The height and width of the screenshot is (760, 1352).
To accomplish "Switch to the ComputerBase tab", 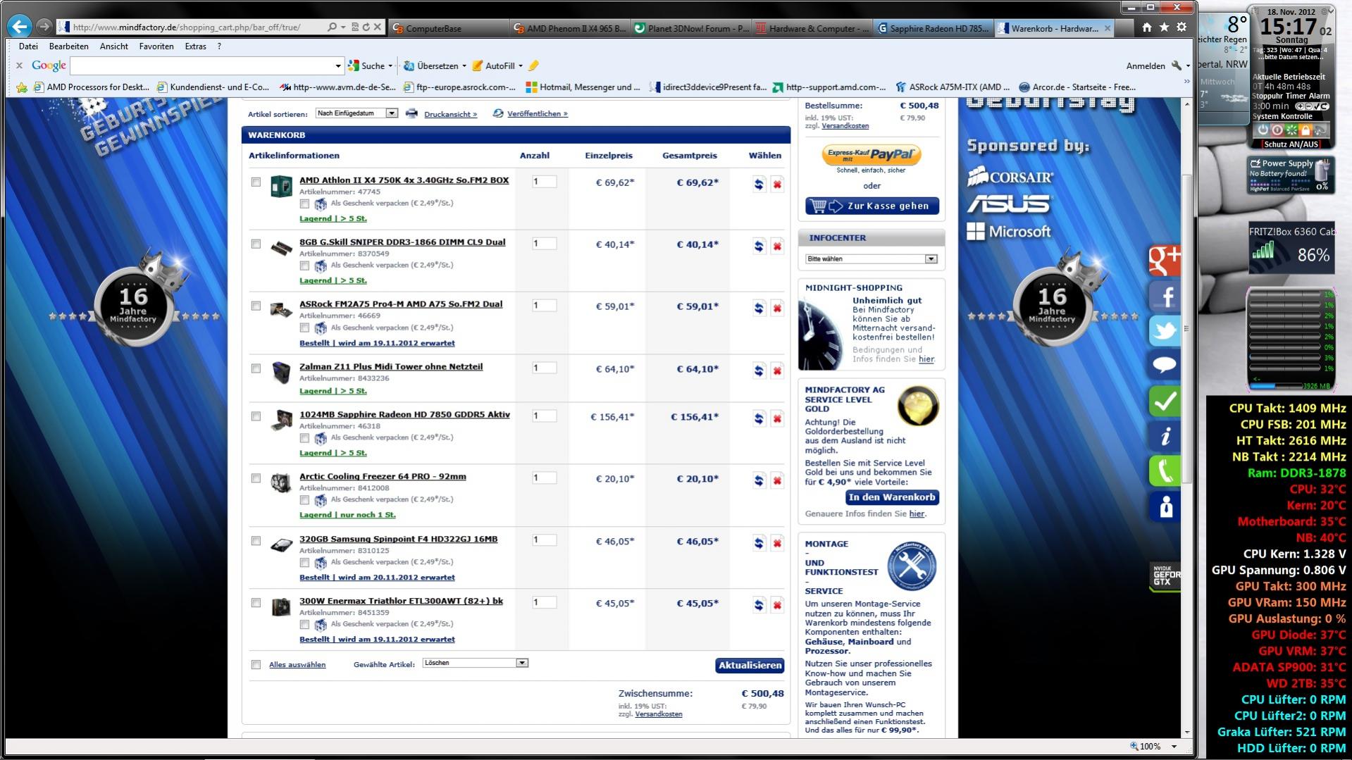I will [447, 28].
